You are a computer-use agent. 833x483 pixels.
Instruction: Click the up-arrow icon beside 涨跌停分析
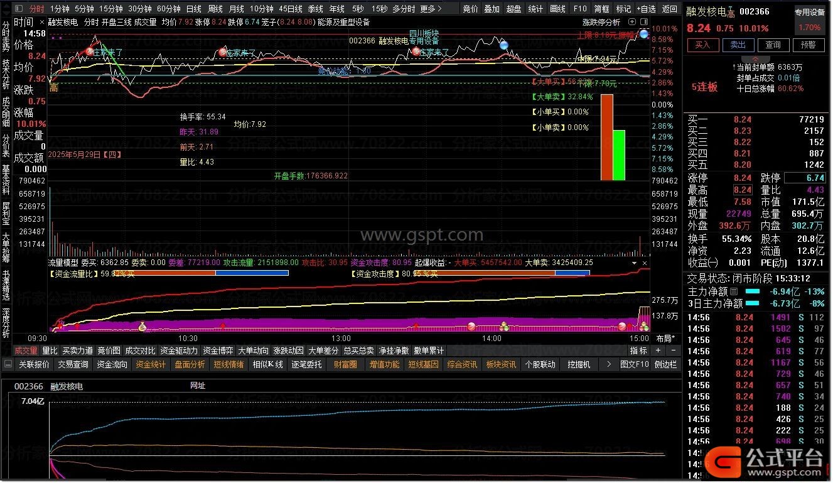tap(631, 22)
